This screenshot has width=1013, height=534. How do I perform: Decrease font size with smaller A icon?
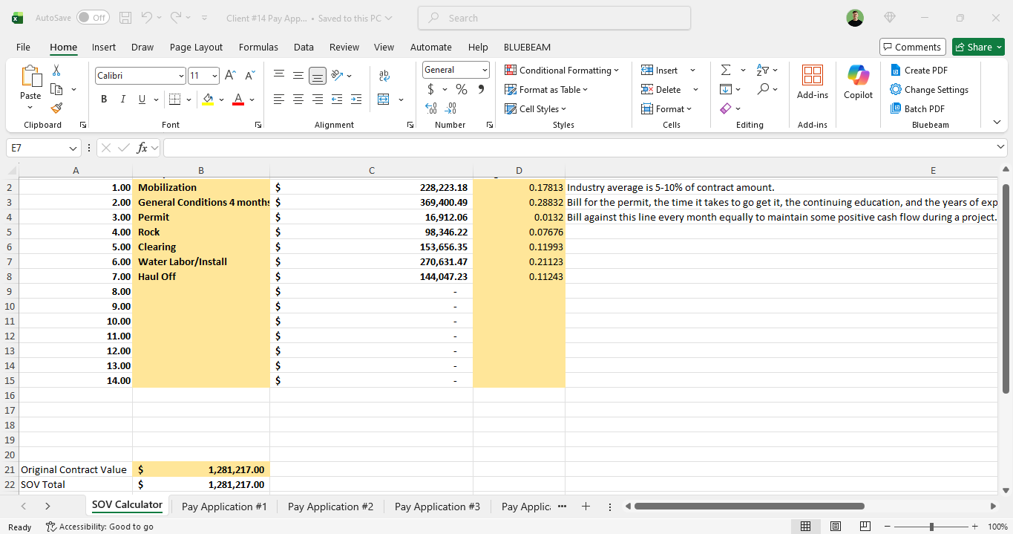point(249,76)
